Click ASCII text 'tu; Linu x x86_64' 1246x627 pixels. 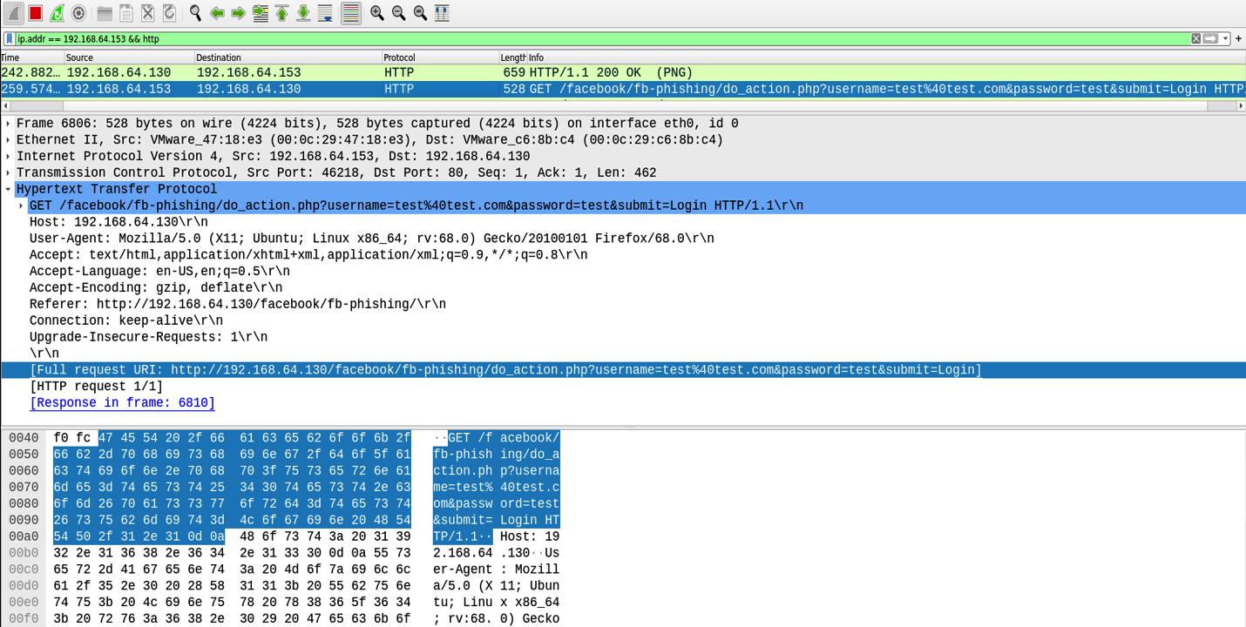[496, 603]
